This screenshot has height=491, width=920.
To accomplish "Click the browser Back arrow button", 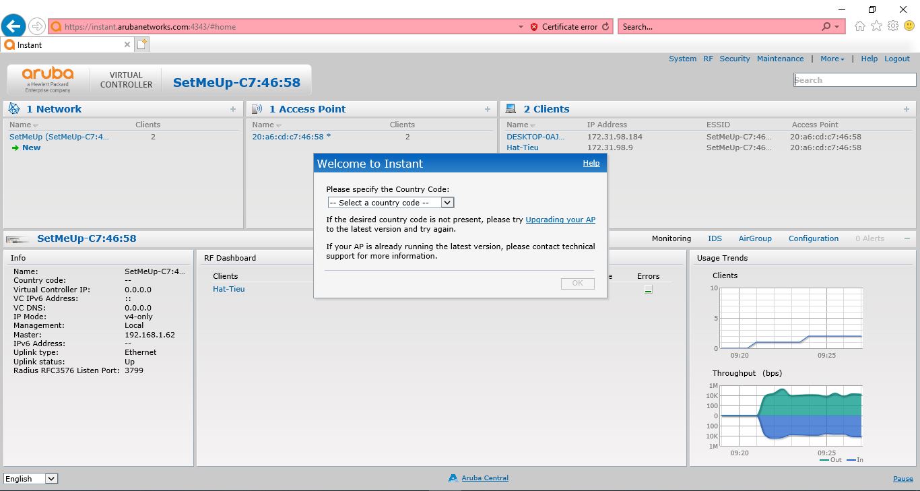I will [x=13, y=26].
